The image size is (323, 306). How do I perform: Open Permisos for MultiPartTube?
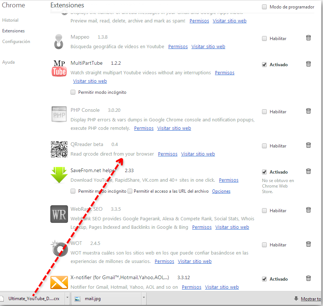pos(225,73)
